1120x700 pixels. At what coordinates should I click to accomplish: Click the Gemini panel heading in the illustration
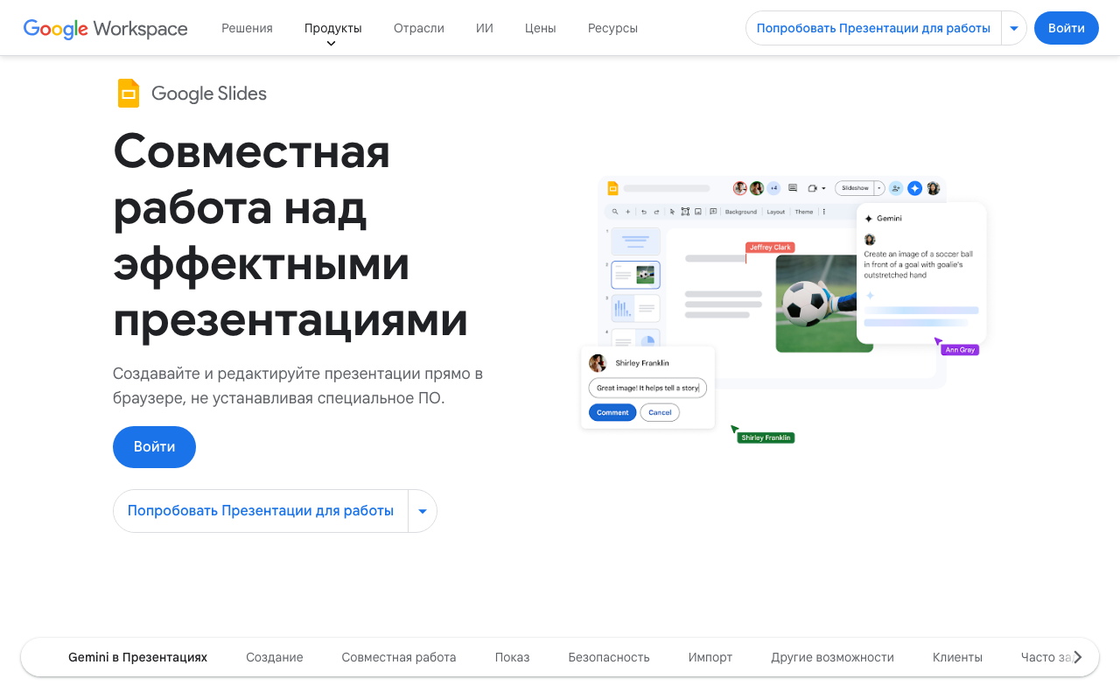[x=889, y=219]
